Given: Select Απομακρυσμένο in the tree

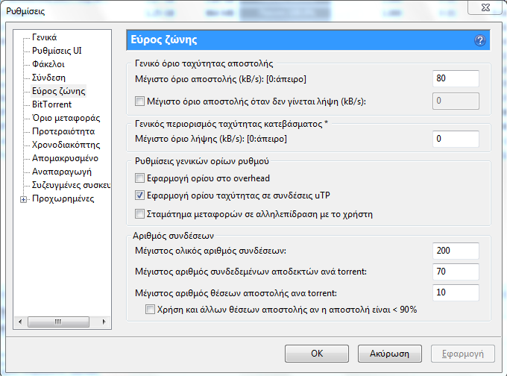Looking at the screenshot, I should 65,158.
